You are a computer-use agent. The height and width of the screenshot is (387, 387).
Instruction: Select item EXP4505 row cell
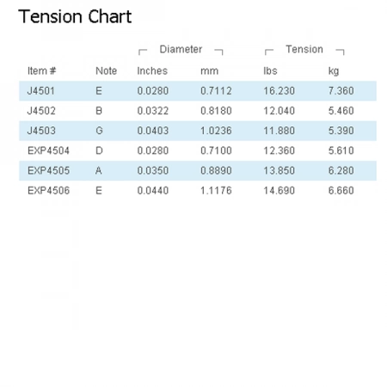click(48, 170)
